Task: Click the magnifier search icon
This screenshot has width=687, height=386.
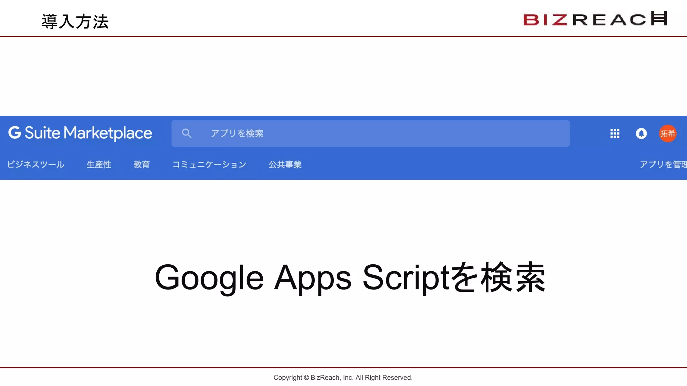Action: click(187, 133)
